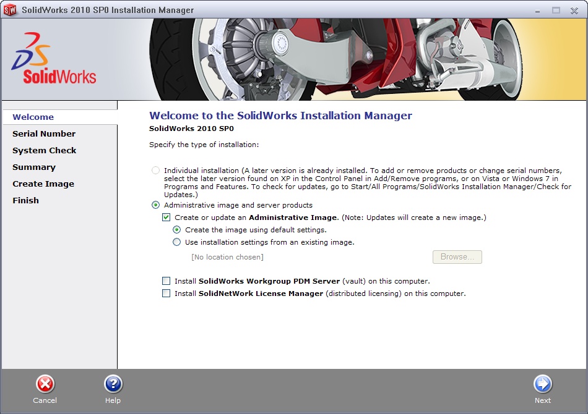This screenshot has height=414, width=588.
Task: Open Help via question mark icon
Action: tap(113, 384)
